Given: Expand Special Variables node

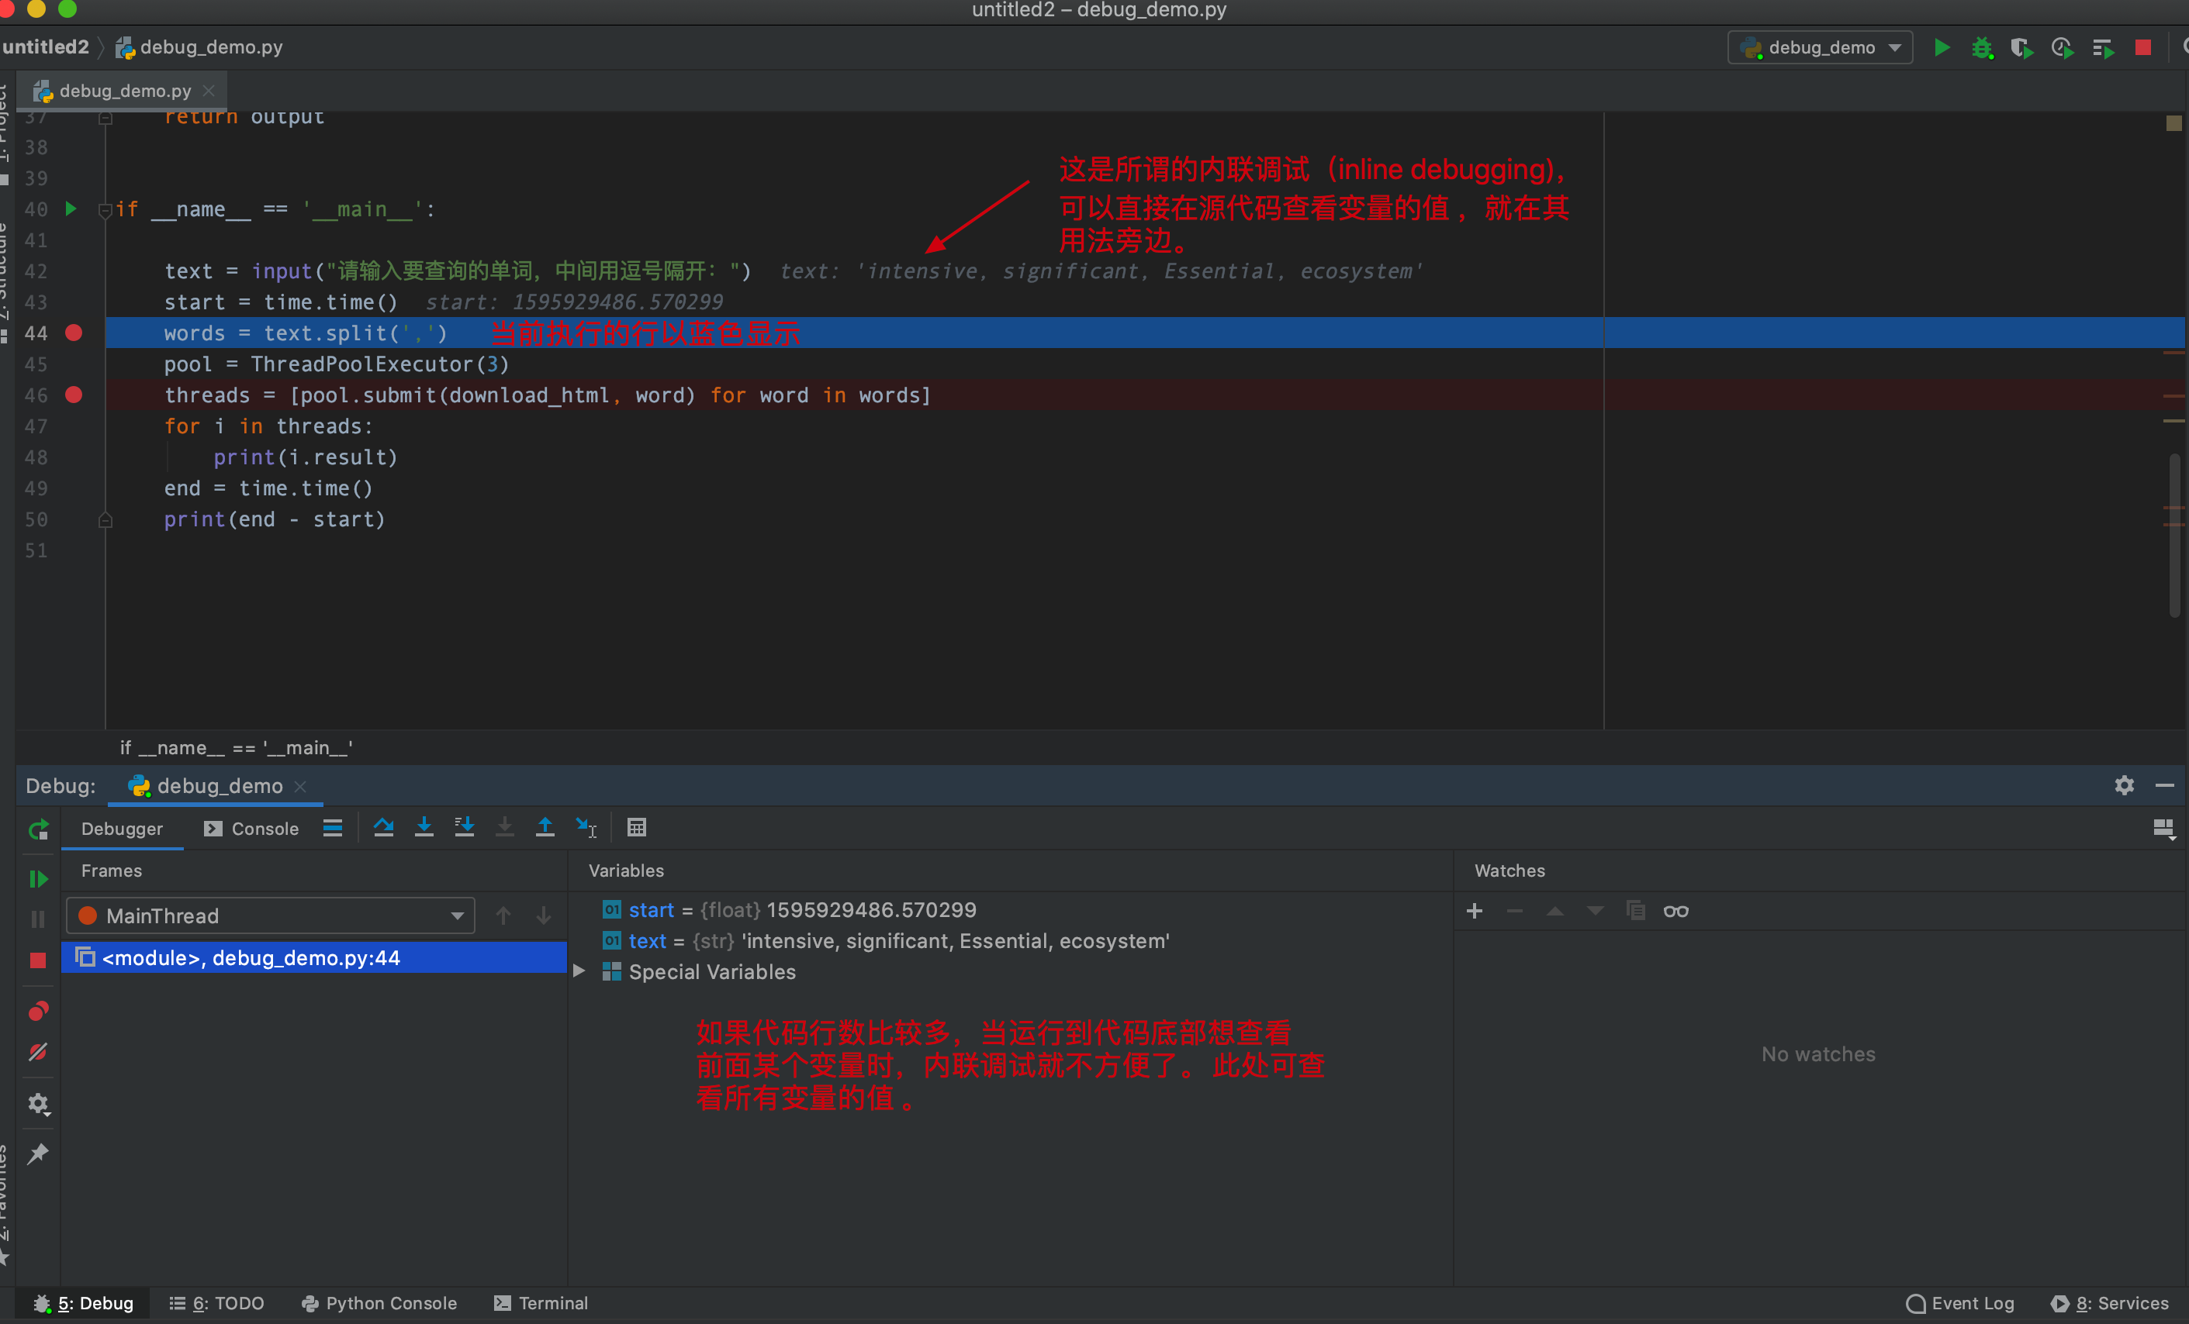Looking at the screenshot, I should pyautogui.click(x=579, y=971).
